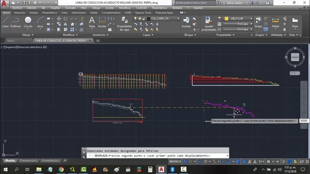Click the Erase tool icon in Modificar

click(81, 18)
